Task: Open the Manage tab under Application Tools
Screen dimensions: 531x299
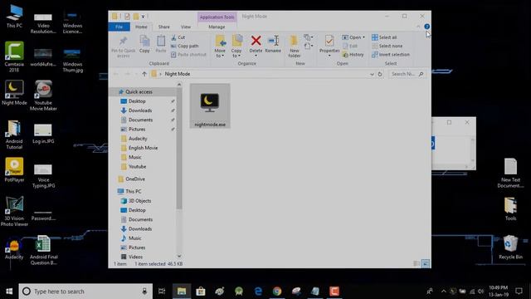Action: [217, 27]
